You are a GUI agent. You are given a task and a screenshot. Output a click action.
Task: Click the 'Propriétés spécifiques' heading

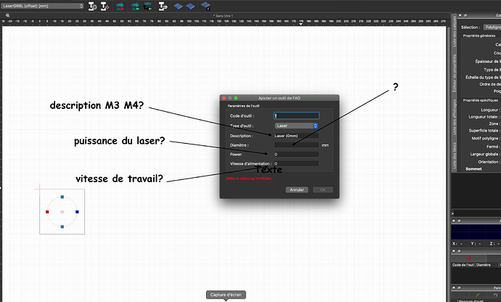click(481, 100)
